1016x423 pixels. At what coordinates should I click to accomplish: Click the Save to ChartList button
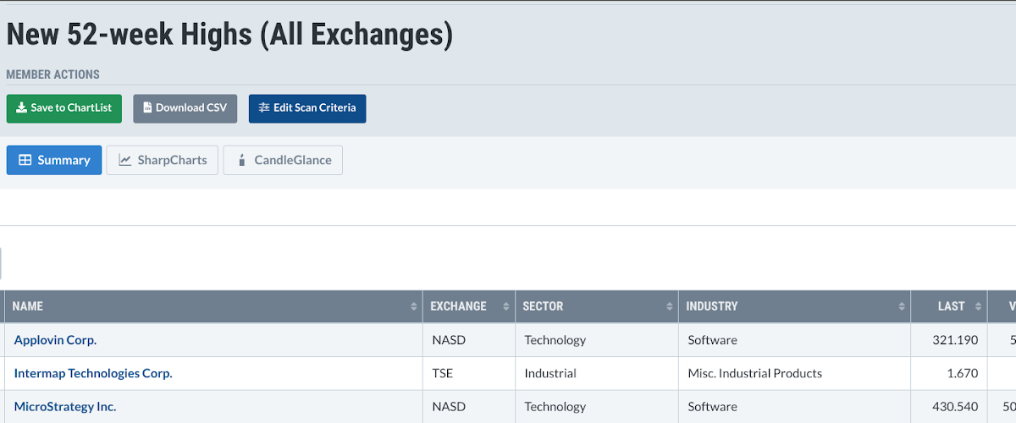[x=64, y=108]
